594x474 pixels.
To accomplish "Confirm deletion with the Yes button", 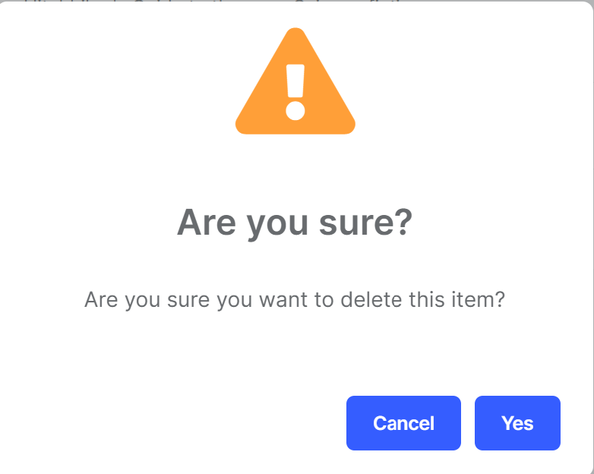I will (517, 423).
